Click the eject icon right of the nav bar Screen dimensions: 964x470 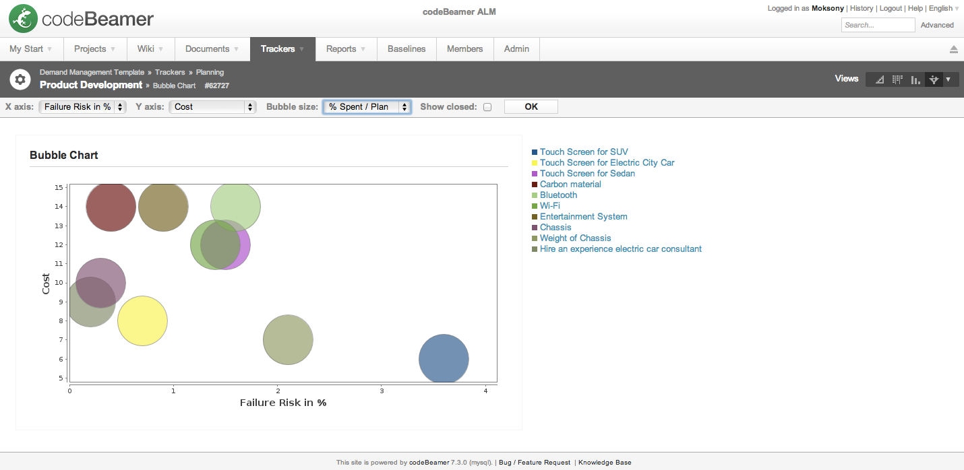(954, 49)
